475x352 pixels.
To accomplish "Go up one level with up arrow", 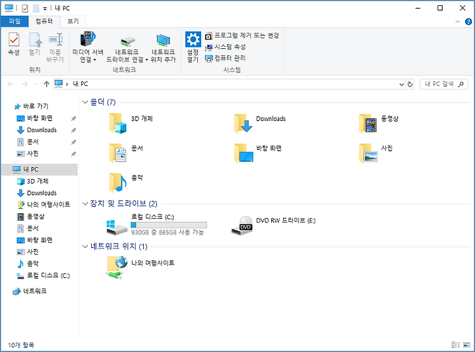I will click(46, 84).
